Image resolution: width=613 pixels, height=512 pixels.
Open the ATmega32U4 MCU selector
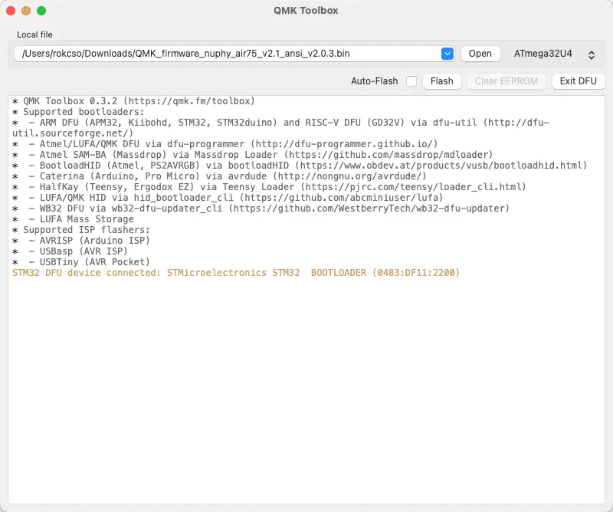pos(554,54)
